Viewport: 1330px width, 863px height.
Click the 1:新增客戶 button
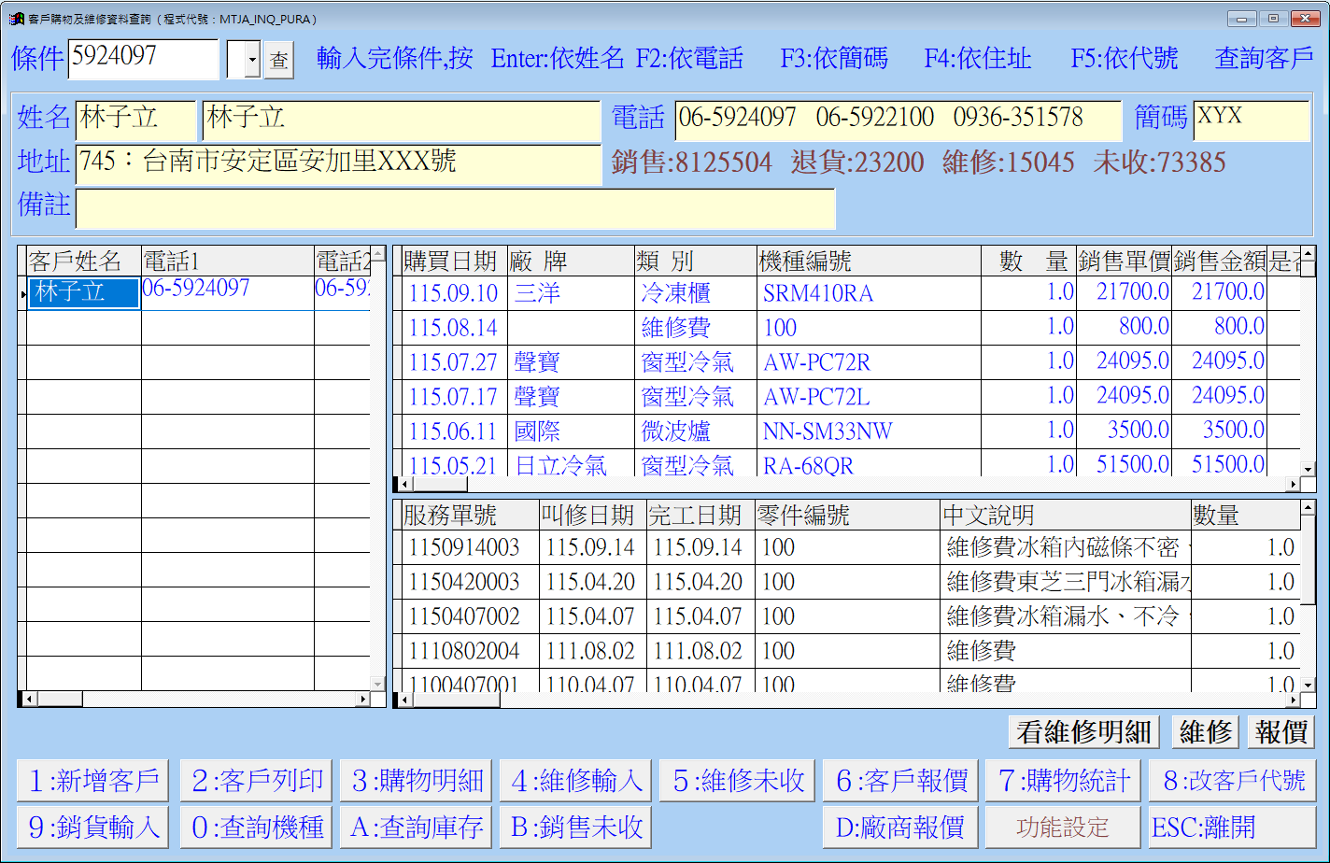click(x=92, y=780)
